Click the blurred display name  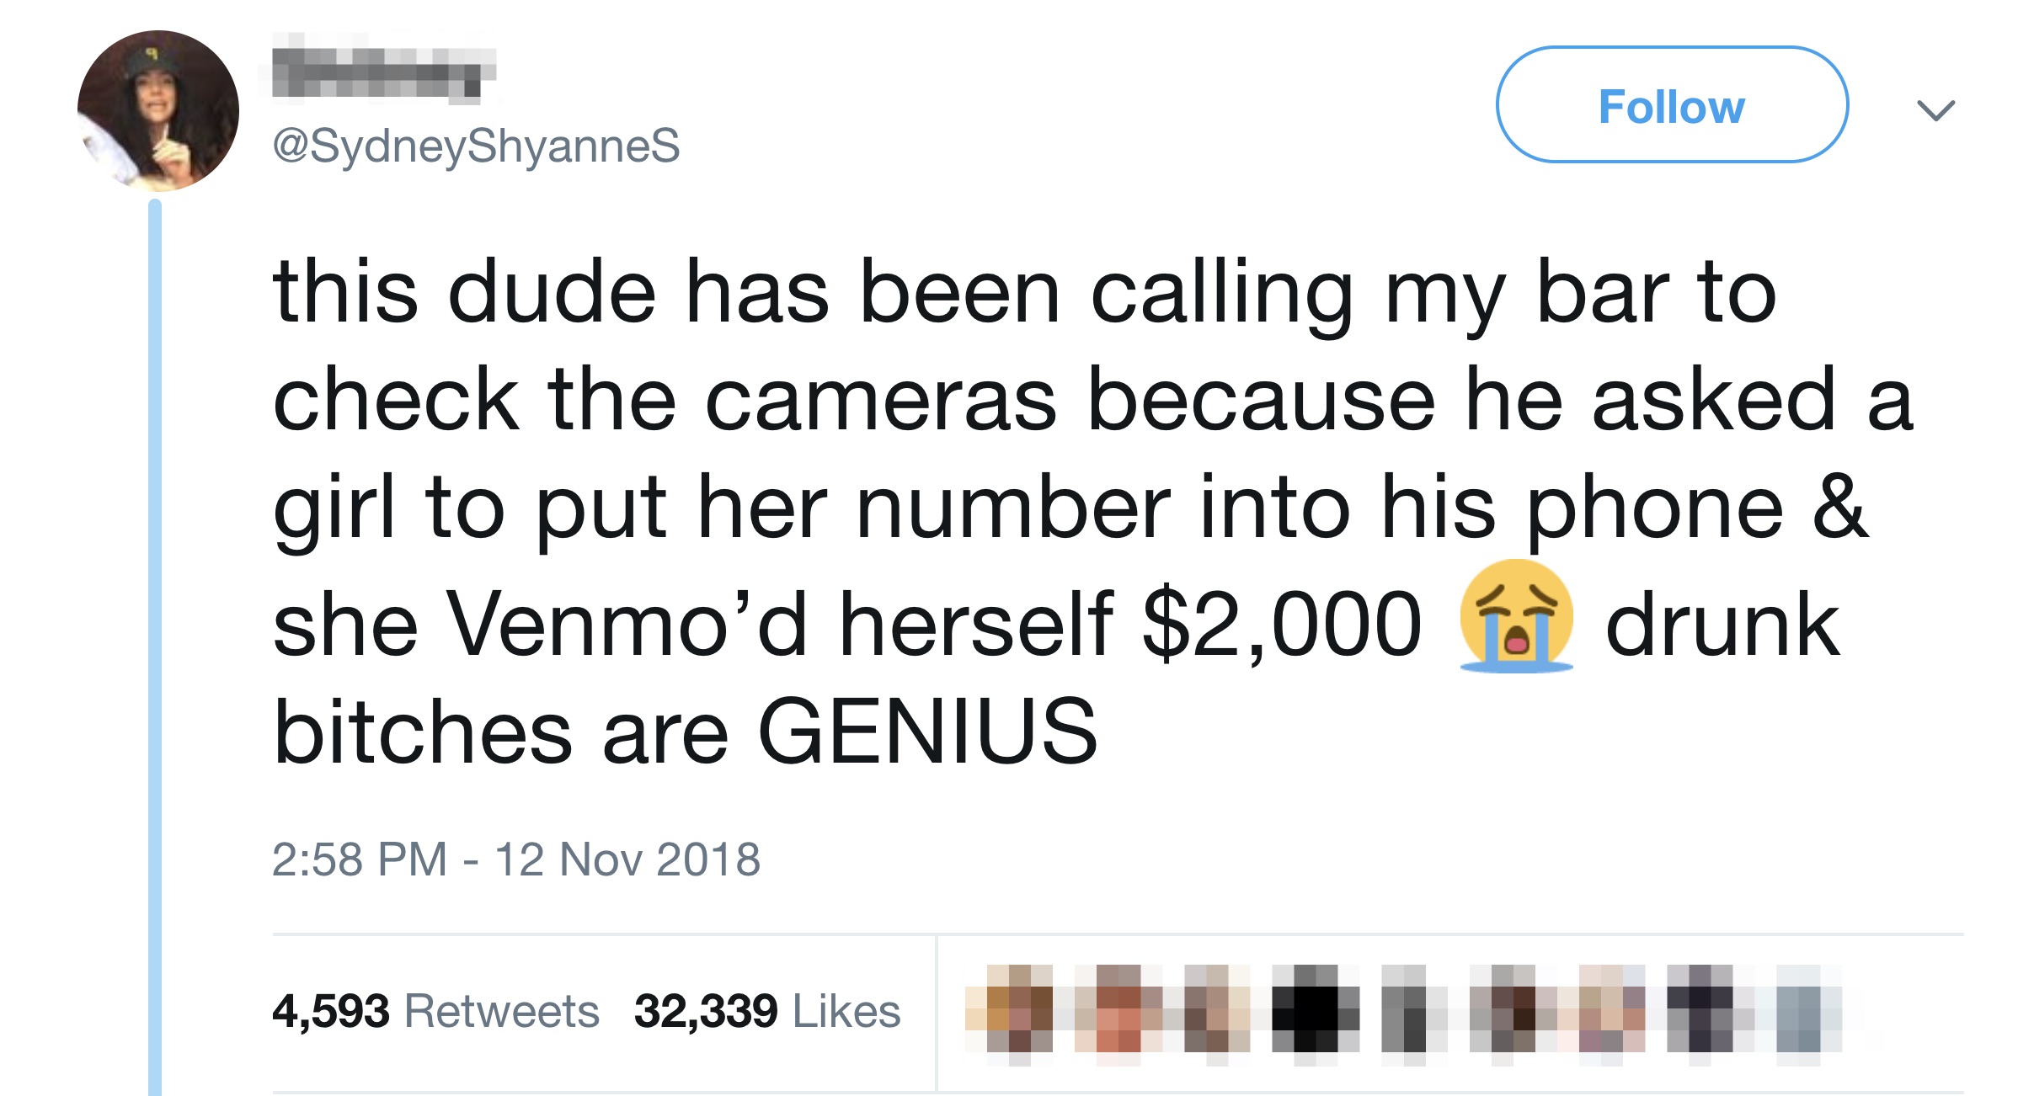384,67
